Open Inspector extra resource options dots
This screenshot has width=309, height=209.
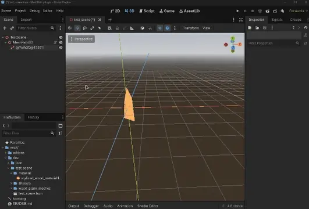click(x=272, y=28)
